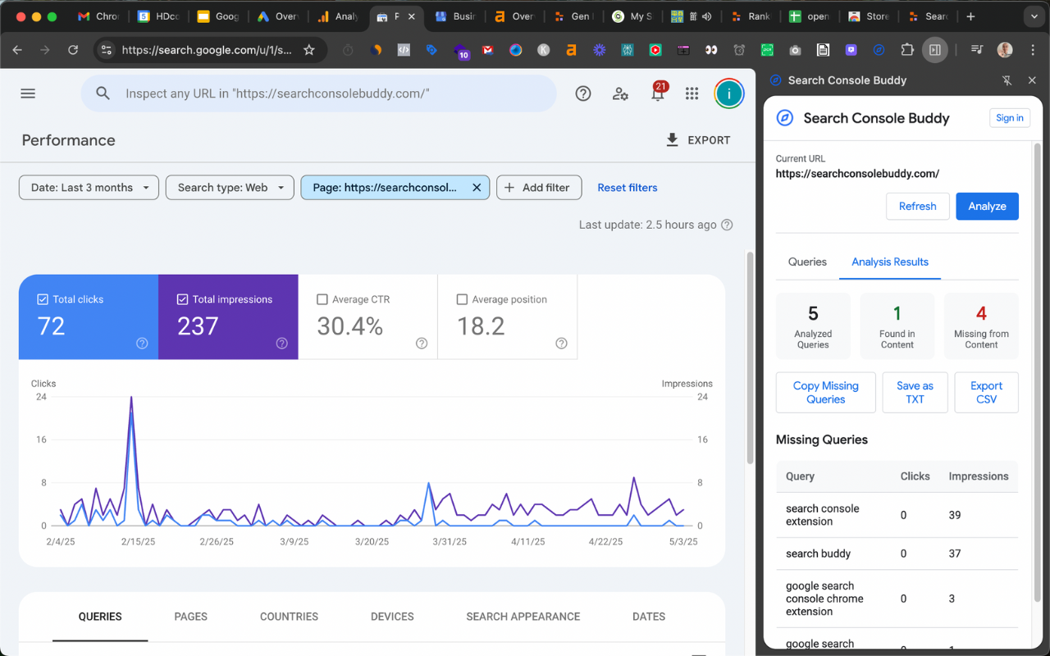Open the Date: Last 3 months dropdown
1050x656 pixels.
(x=88, y=187)
